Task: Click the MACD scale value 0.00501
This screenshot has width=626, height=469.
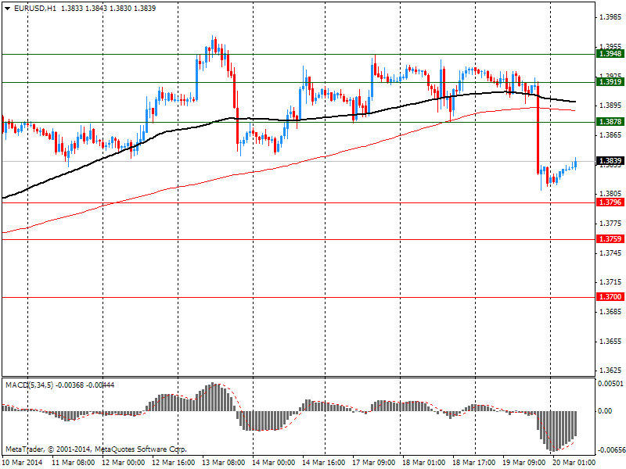Action: (610, 384)
